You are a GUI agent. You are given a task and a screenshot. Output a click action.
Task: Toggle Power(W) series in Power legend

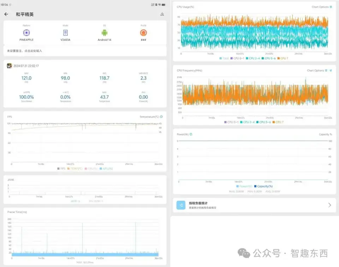[x=244, y=186]
